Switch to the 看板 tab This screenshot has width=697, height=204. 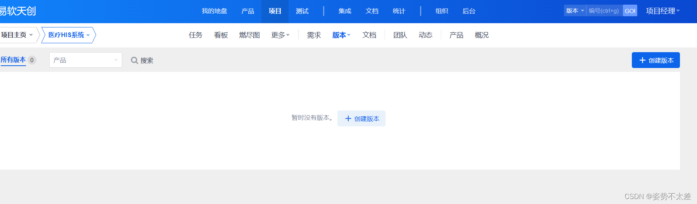pyautogui.click(x=221, y=35)
